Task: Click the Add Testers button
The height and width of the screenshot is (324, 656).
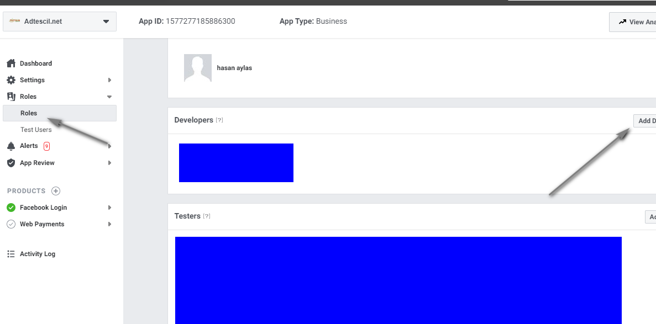Action: tap(650, 217)
